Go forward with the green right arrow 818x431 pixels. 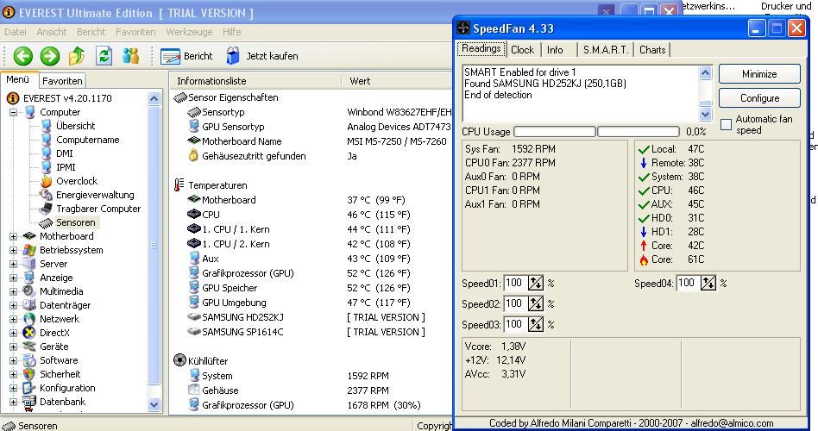pos(50,56)
